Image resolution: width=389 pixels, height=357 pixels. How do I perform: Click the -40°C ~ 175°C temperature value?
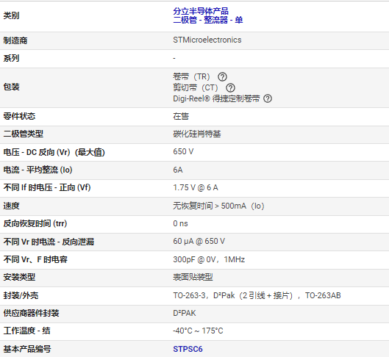pos(198,331)
